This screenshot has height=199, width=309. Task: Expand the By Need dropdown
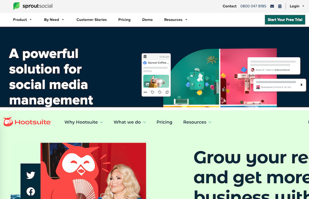coord(54,20)
